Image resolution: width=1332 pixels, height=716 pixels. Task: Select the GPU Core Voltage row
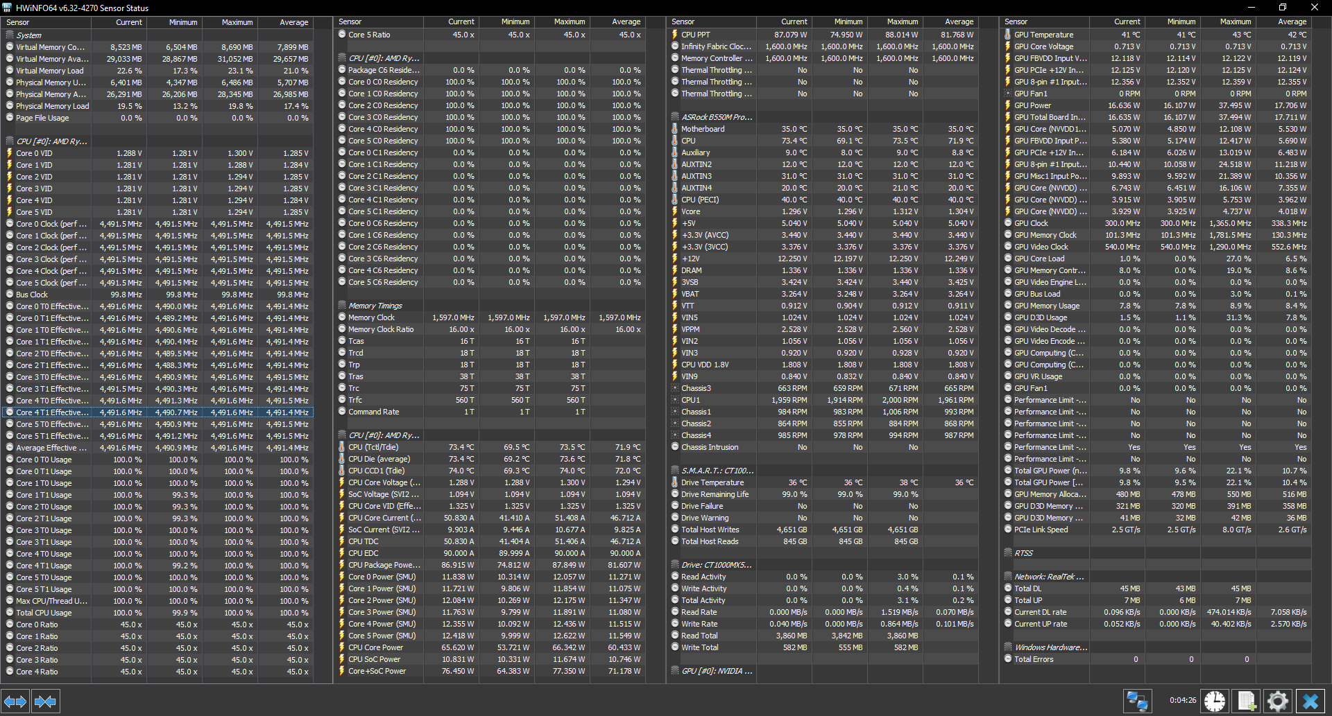(x=1156, y=46)
